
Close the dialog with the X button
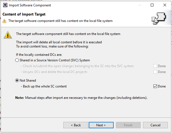(165, 5)
